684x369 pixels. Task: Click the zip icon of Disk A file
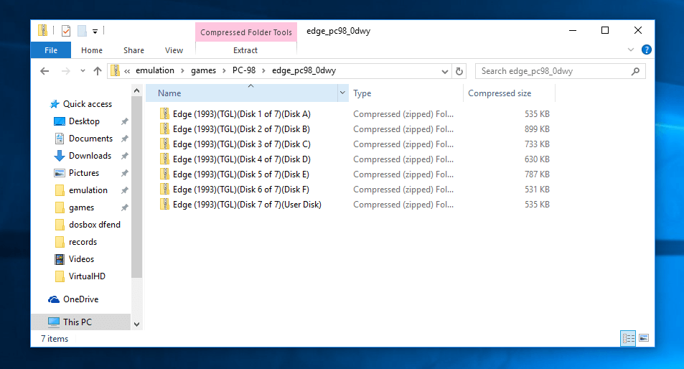click(x=164, y=114)
